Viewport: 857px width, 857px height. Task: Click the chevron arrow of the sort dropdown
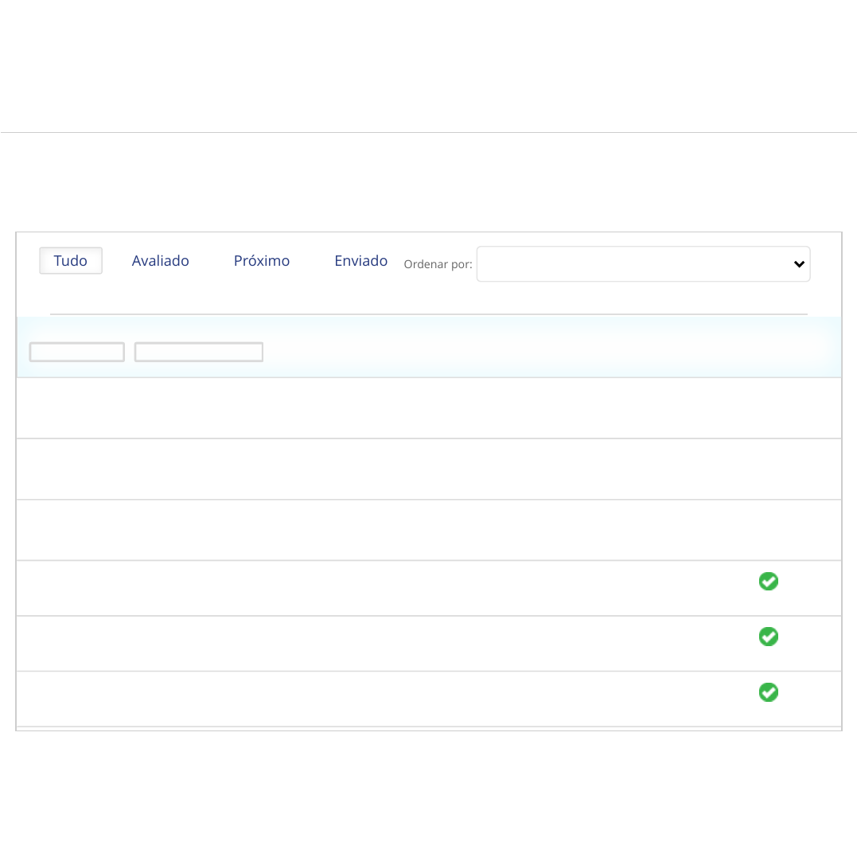point(799,264)
